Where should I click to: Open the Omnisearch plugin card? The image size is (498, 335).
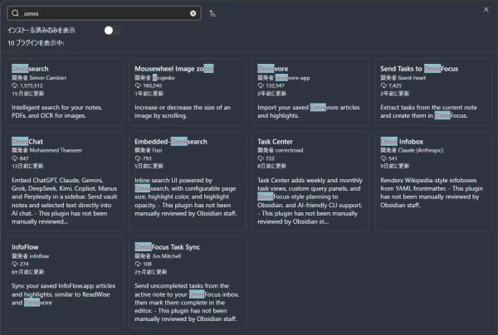65,92
